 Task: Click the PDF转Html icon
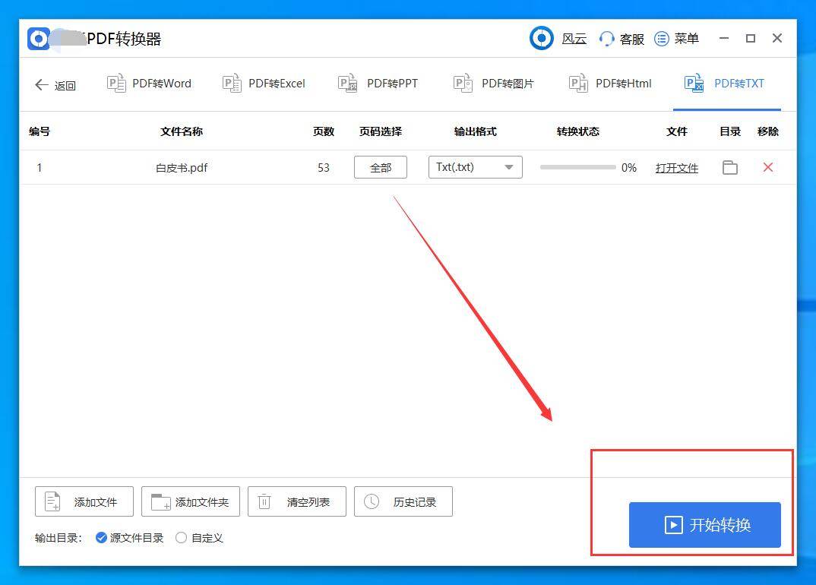pyautogui.click(x=578, y=84)
